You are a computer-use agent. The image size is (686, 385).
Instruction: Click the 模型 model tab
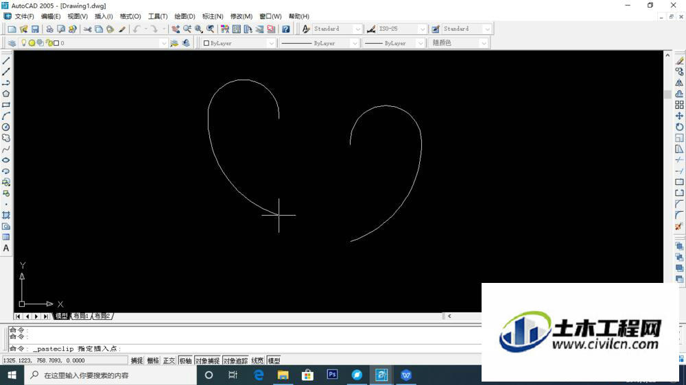coord(61,316)
